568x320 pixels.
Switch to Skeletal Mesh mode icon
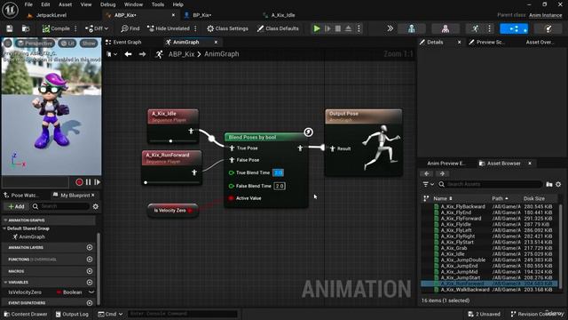[446, 28]
